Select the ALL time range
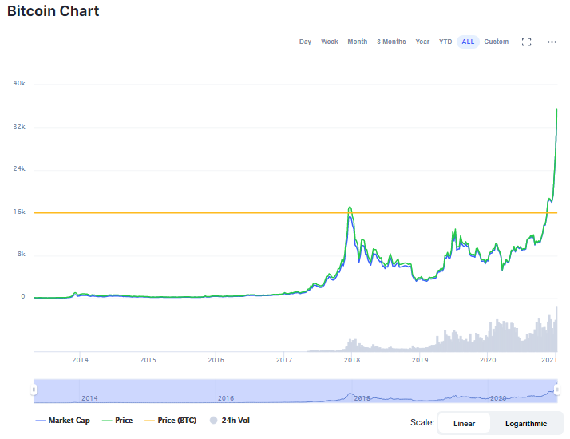 pos(468,42)
